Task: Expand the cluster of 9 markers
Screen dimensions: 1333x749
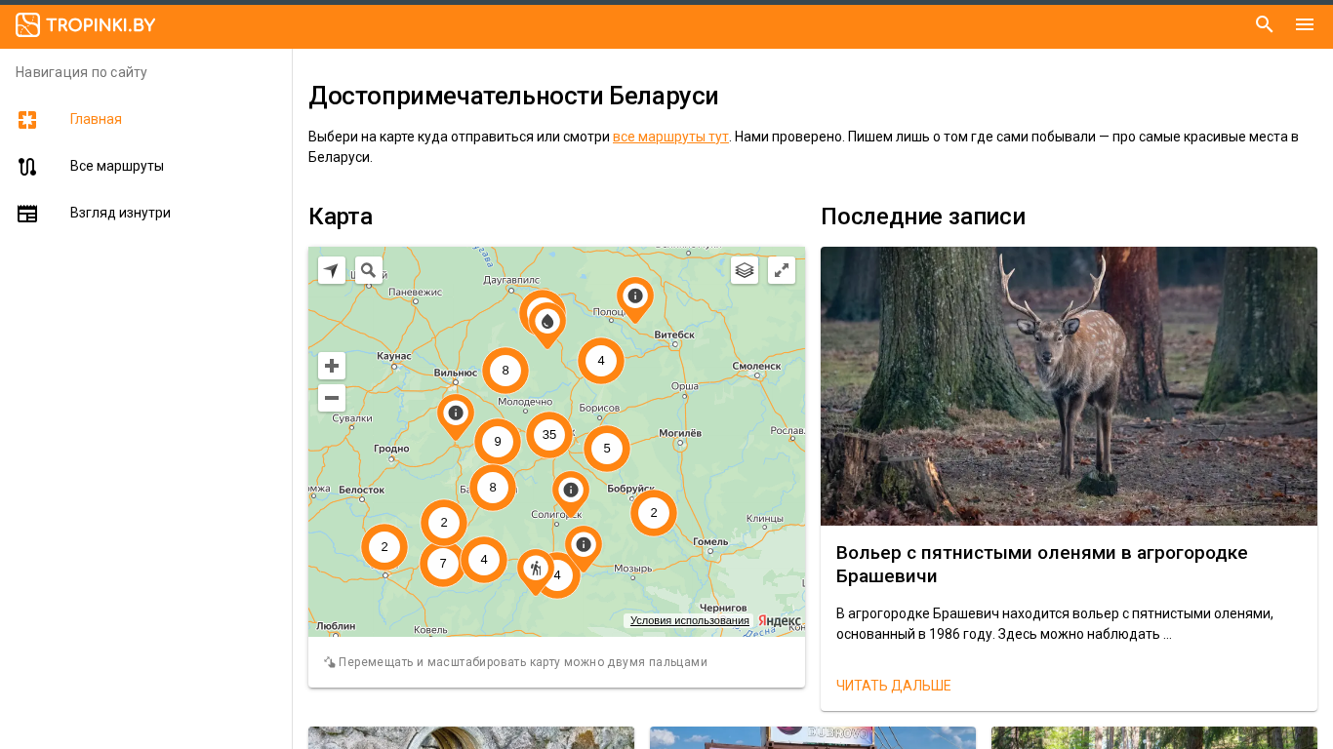Action: (x=498, y=442)
